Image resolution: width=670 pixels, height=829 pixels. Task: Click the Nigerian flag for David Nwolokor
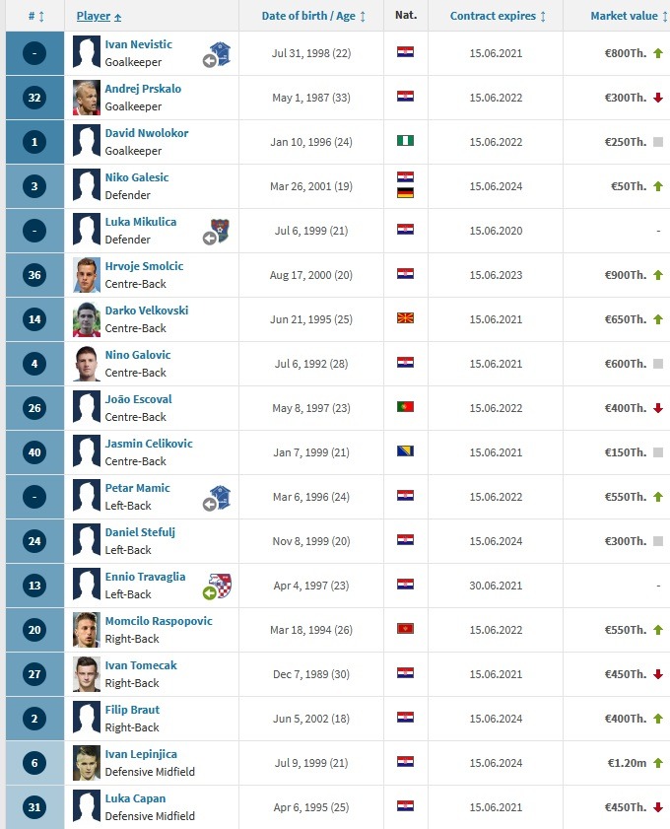point(405,141)
